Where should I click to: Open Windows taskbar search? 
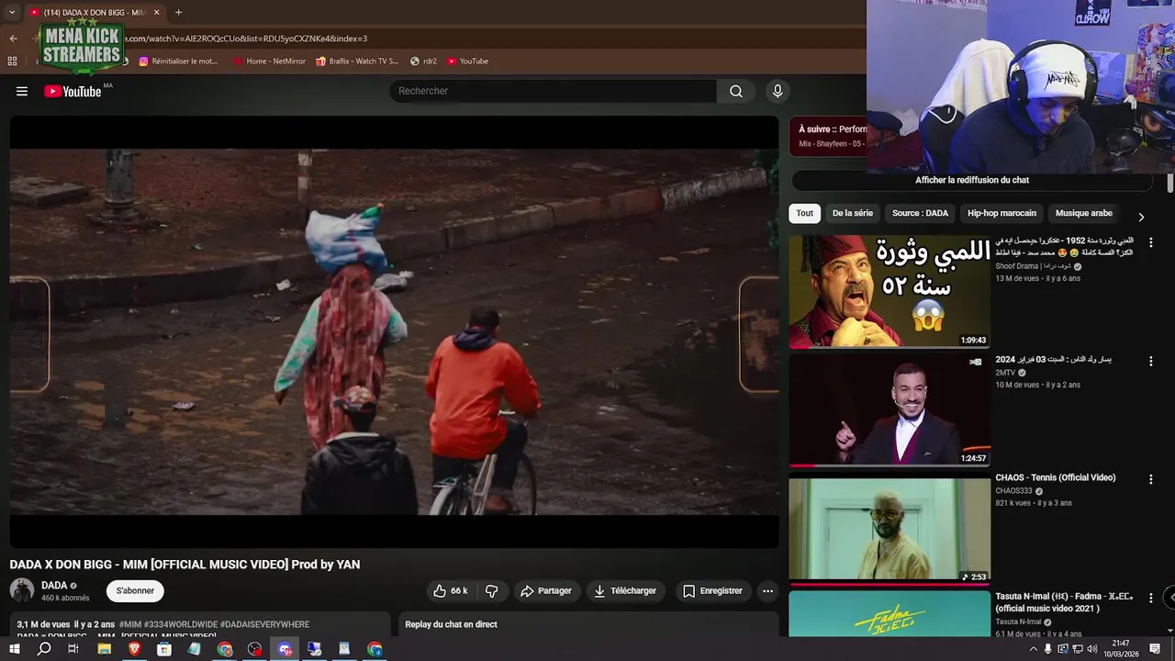coord(44,649)
